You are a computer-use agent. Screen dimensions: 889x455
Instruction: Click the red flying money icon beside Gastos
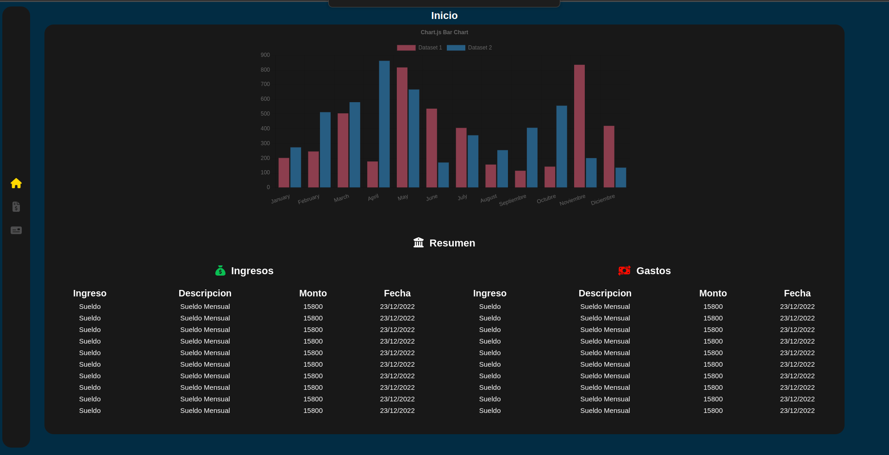coord(624,271)
